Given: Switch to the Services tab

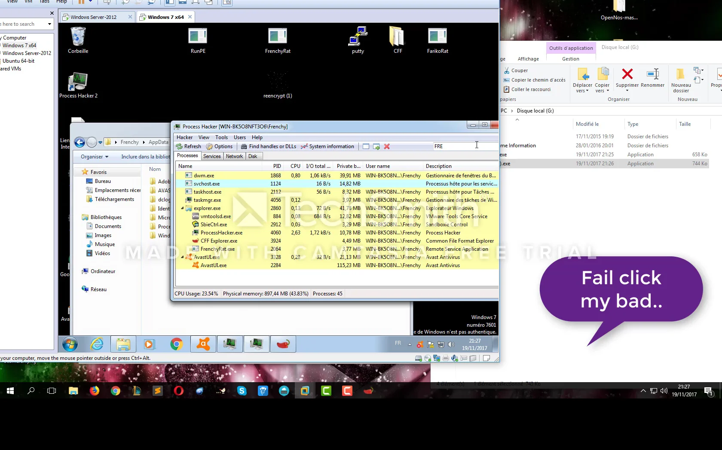Looking at the screenshot, I should point(212,156).
